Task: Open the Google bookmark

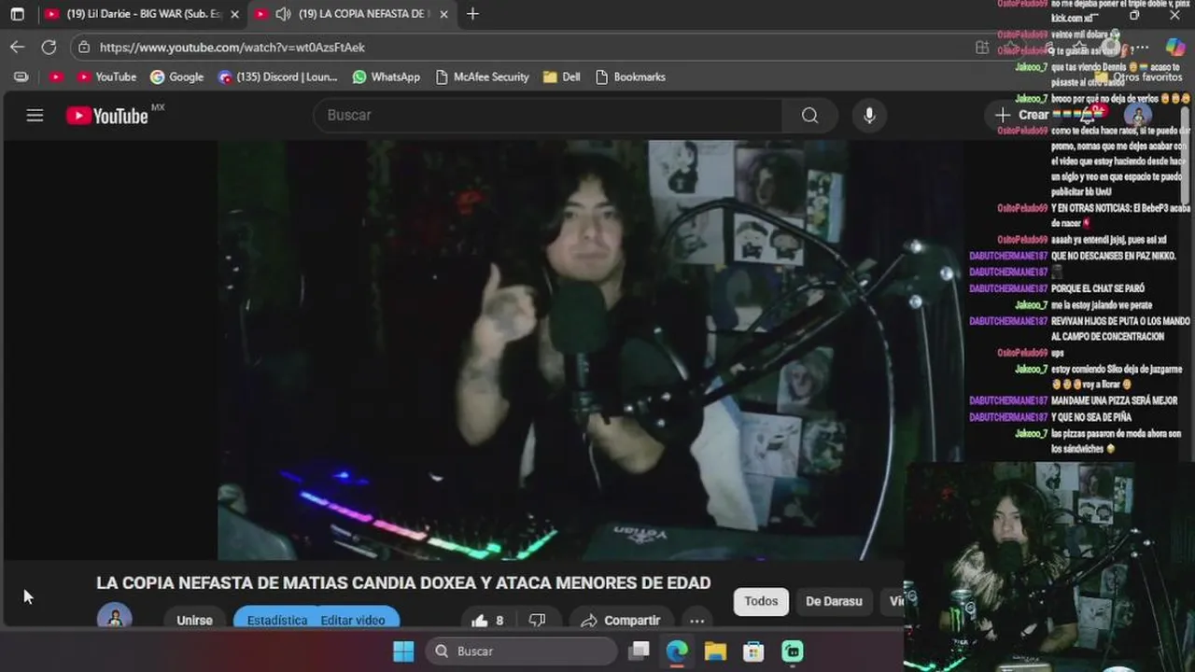Action: 176,77
